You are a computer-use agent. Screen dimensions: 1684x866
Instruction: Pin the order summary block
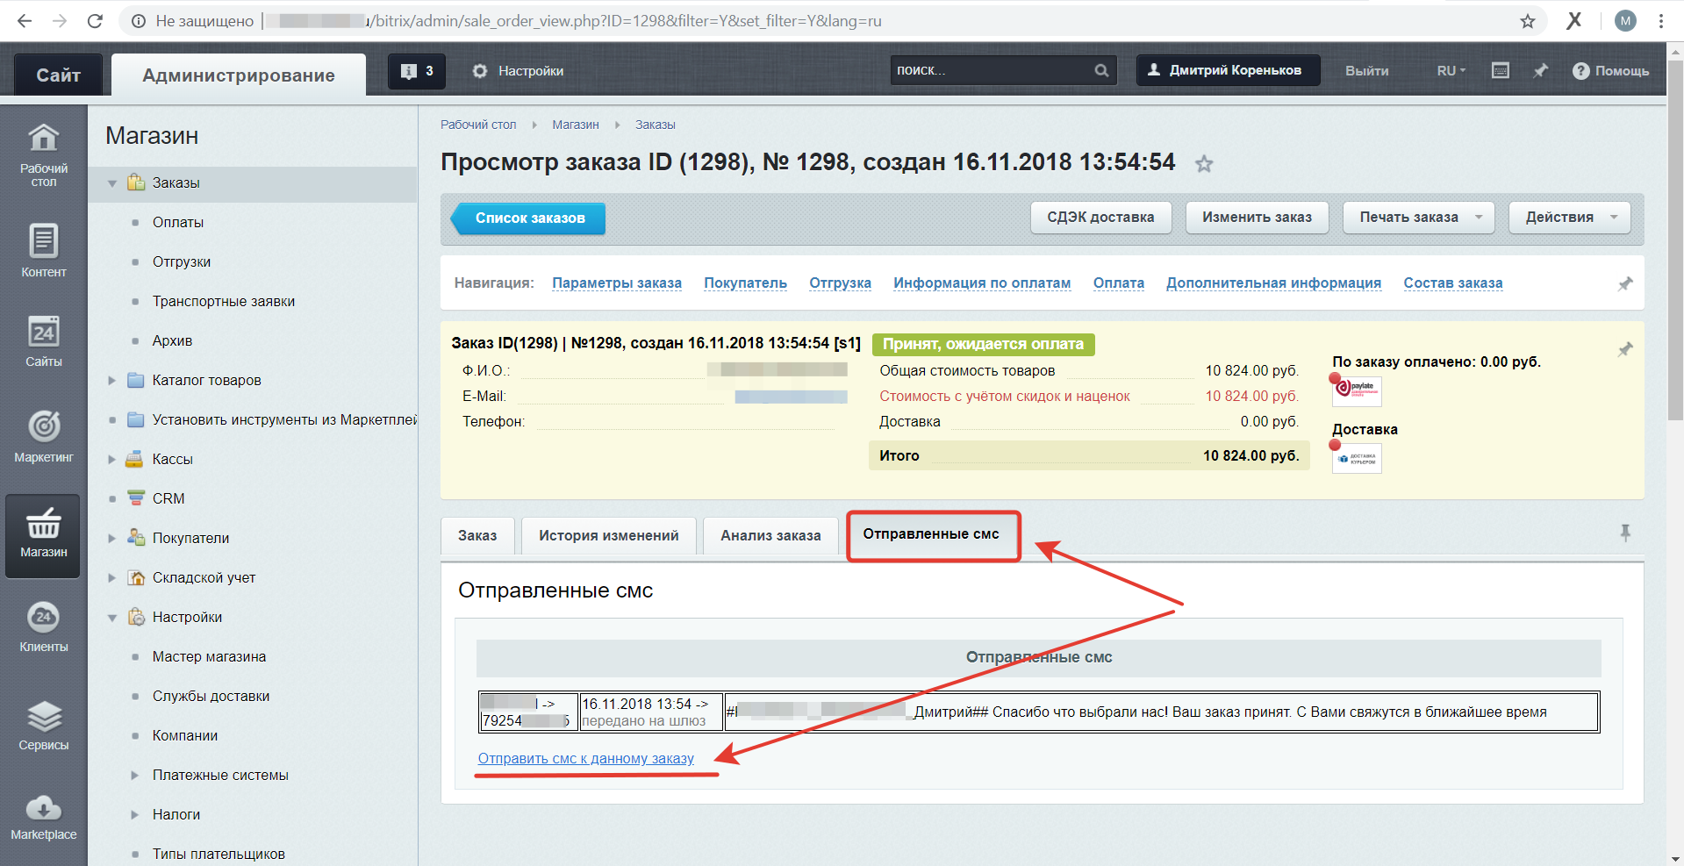(1625, 349)
